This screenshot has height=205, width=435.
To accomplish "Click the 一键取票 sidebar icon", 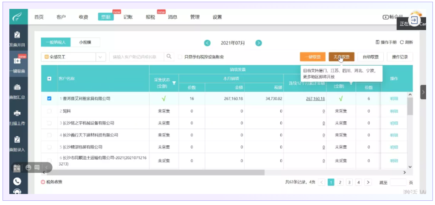I will click(x=17, y=61).
